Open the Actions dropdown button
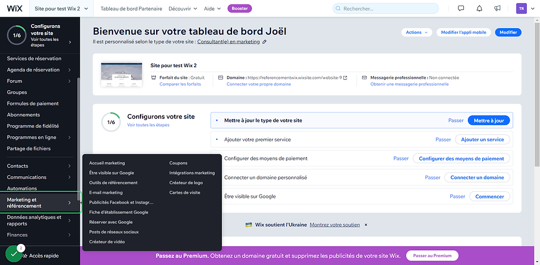This screenshot has height=265, width=540. click(417, 33)
